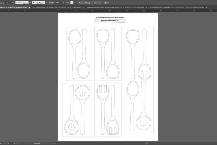Expand the Uniform width profile dropdown arrow

(30, 3)
